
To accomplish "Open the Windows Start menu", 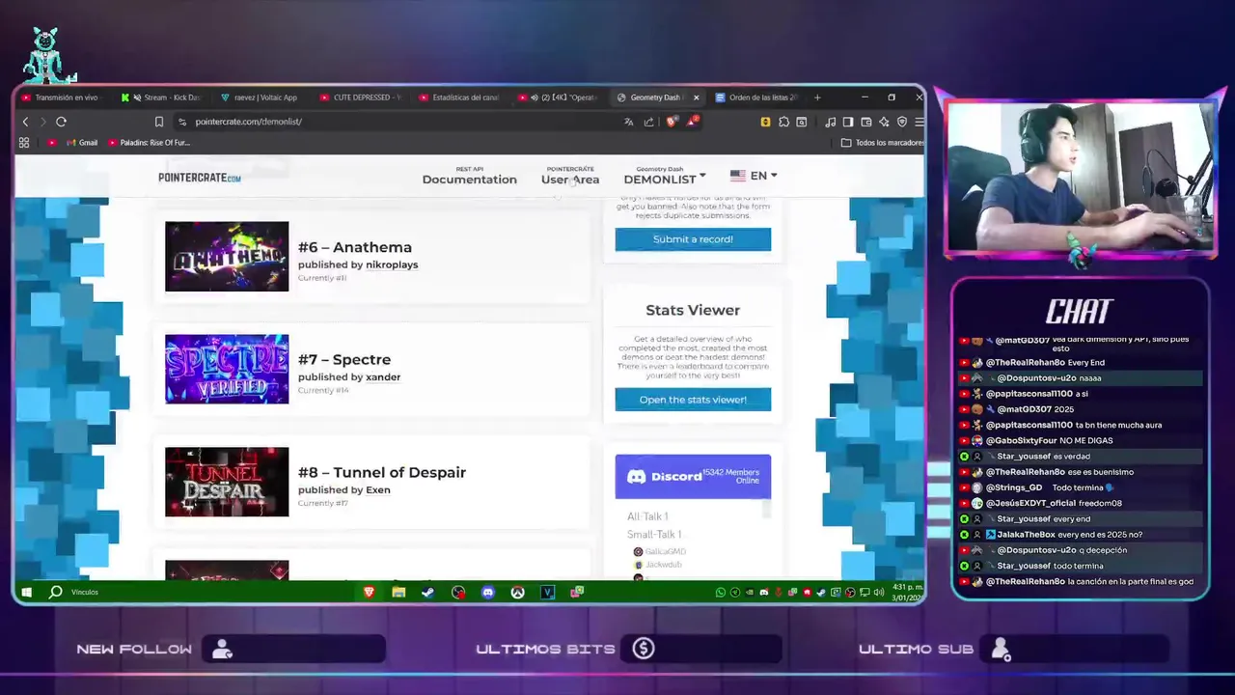I will [x=27, y=592].
